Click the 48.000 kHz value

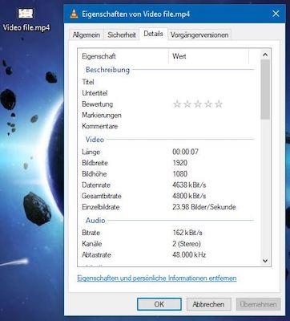point(189,255)
